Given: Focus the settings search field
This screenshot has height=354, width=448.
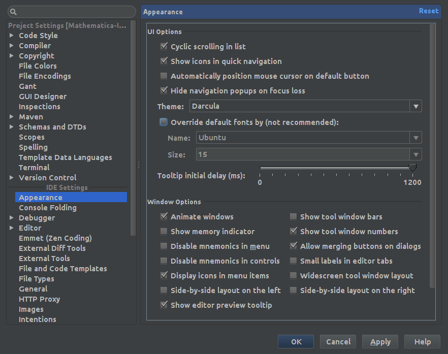Looking at the screenshot, I should point(72,12).
